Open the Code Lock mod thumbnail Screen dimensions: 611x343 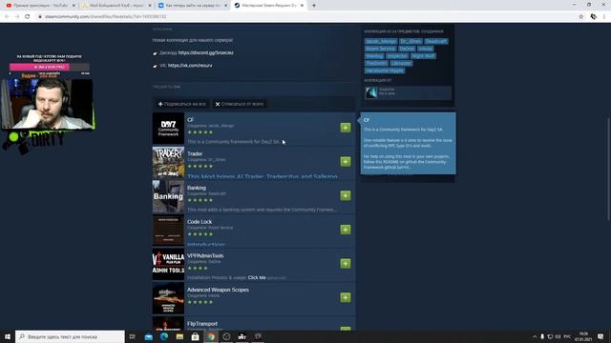click(x=168, y=231)
